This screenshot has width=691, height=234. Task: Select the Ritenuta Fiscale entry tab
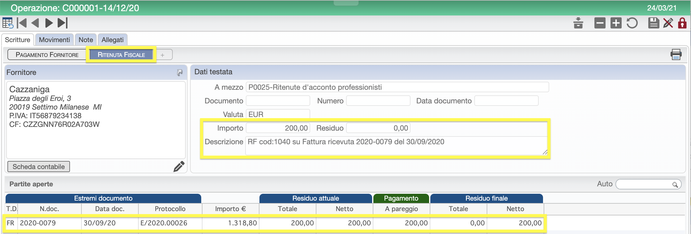pyautogui.click(x=121, y=55)
